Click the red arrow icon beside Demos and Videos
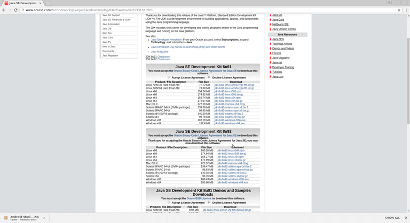 270,49
